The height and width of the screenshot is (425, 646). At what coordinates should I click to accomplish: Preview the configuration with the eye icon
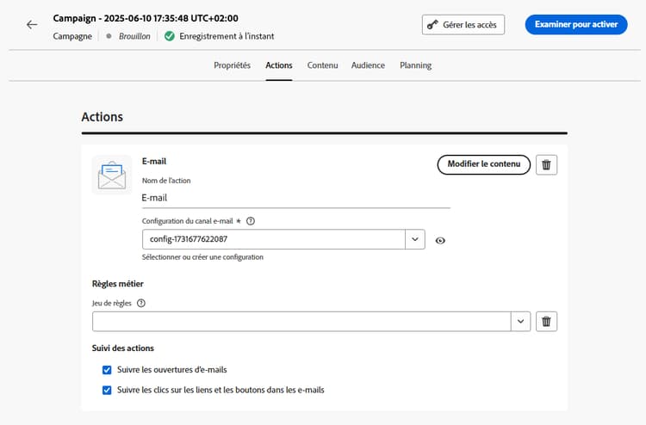[440, 240]
